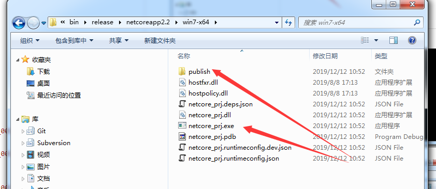The height and width of the screenshot is (189, 436).
Task: Open 最近访问的位置 in the favorites
Action: (59, 96)
